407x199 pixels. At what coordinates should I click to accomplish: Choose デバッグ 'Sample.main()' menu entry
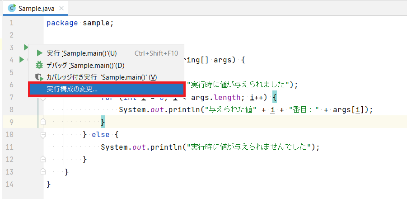107,66
